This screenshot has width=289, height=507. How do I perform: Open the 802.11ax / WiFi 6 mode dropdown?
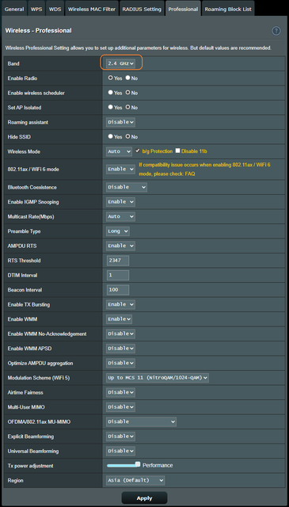pos(120,169)
